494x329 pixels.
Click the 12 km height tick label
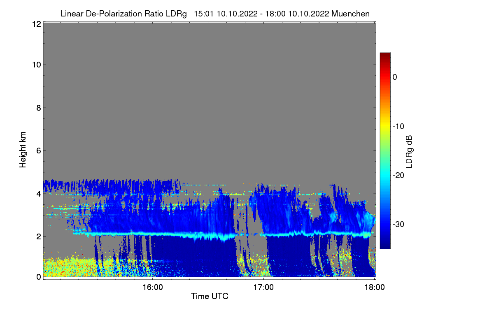[x=36, y=24]
